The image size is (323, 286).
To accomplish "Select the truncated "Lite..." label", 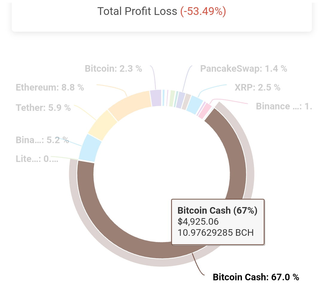I will click(x=37, y=159).
